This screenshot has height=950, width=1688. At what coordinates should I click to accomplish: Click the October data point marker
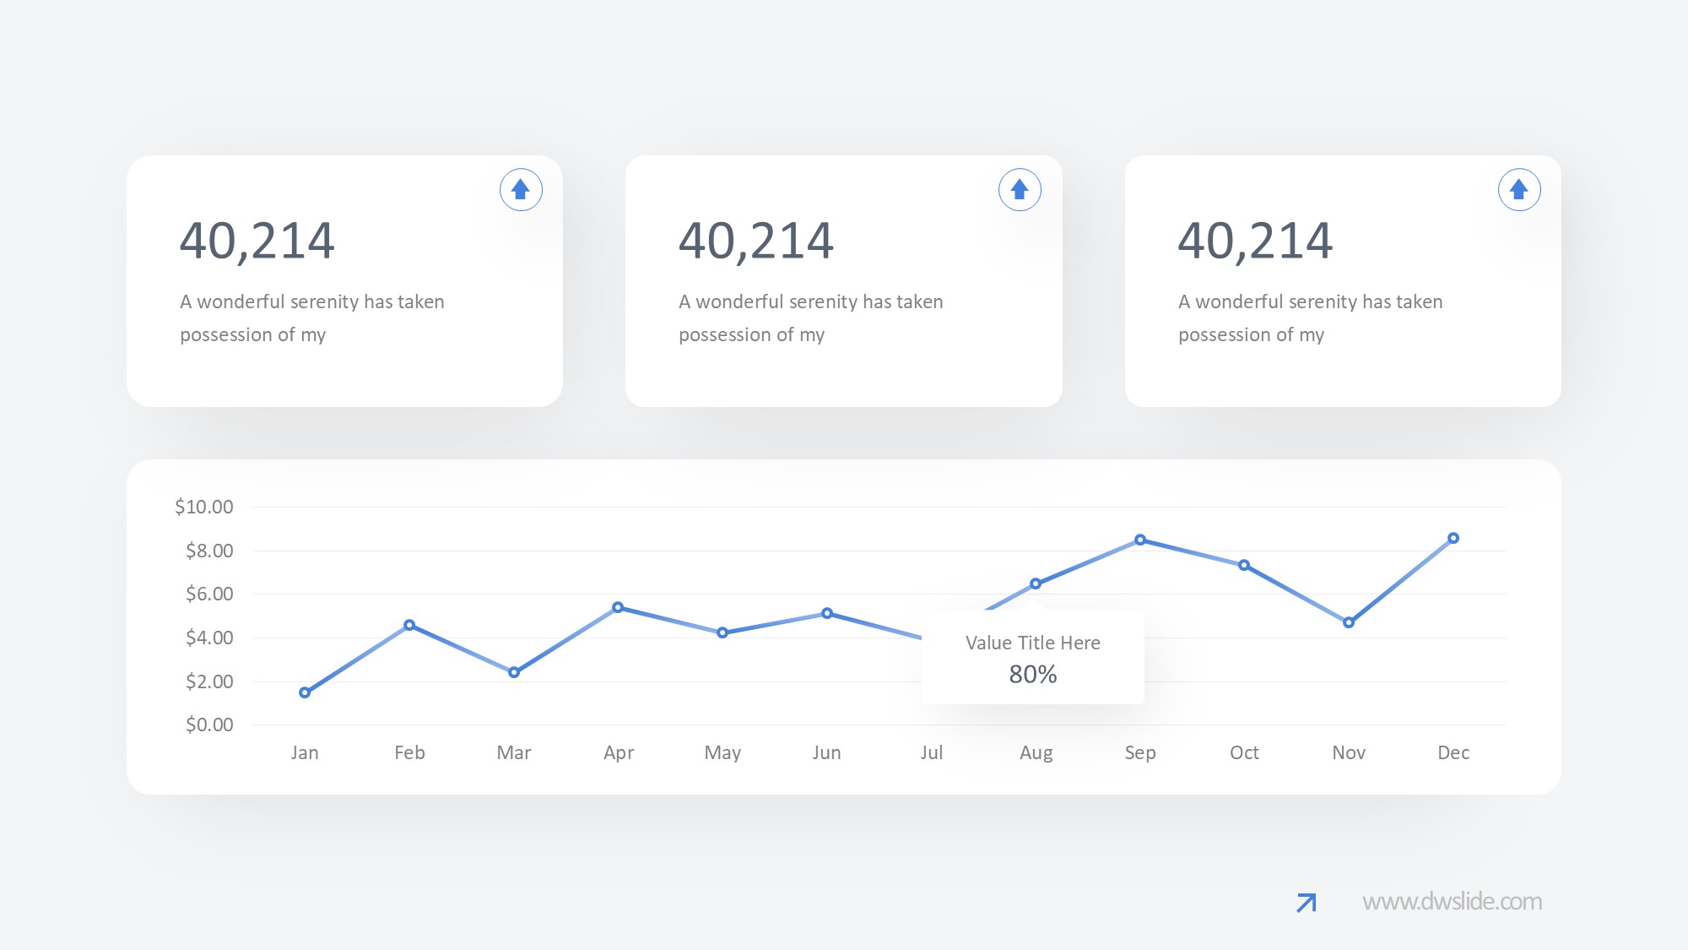pos(1244,565)
